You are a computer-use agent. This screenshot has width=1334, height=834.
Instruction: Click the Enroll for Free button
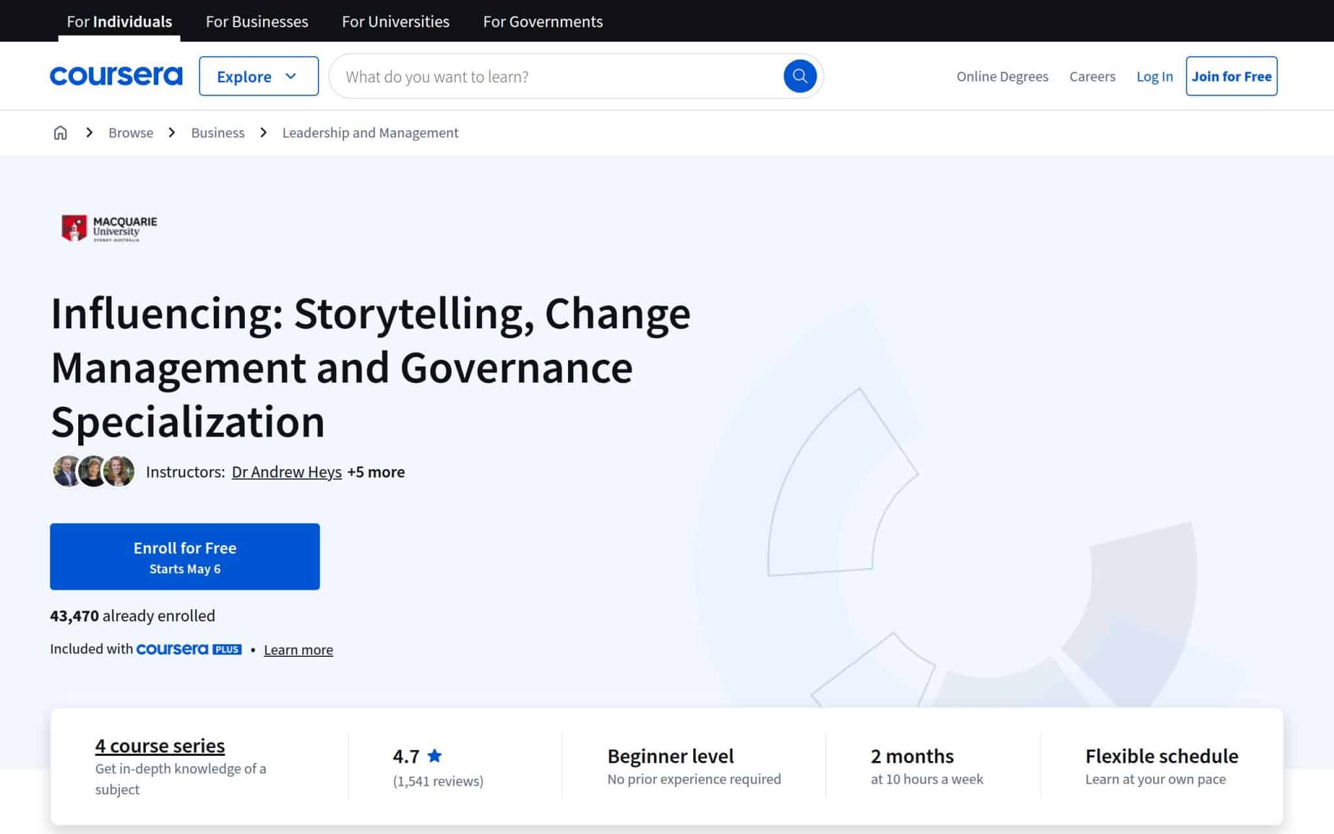tap(185, 556)
